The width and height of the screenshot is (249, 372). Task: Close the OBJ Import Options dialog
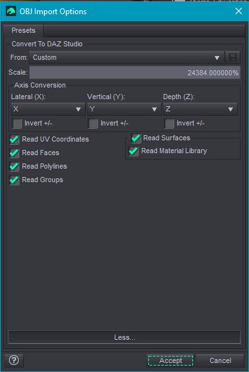pos(239,11)
